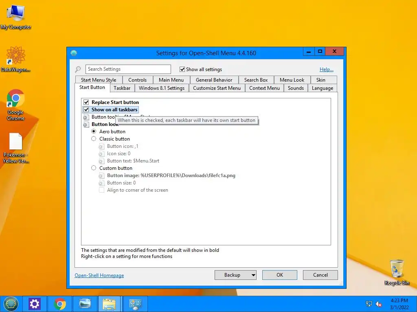Select the Pokemon Yellow file on desktop
This screenshot has height=312, width=417.
click(16, 148)
